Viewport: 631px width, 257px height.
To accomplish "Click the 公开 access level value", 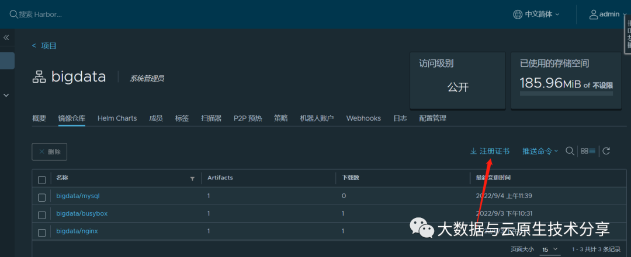I will [x=458, y=87].
